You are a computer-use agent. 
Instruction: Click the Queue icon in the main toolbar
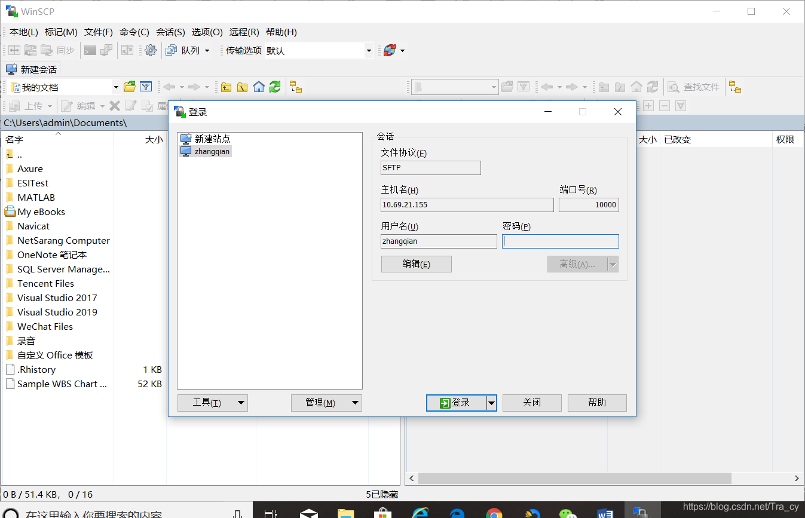[x=172, y=51]
